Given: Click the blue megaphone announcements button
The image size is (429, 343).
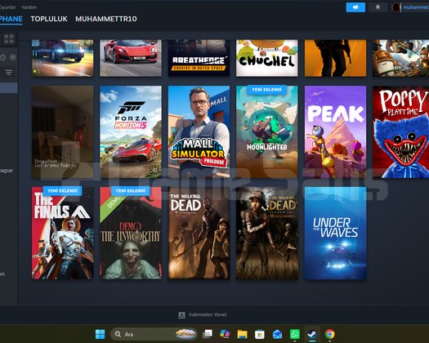Looking at the screenshot, I should (x=355, y=7).
